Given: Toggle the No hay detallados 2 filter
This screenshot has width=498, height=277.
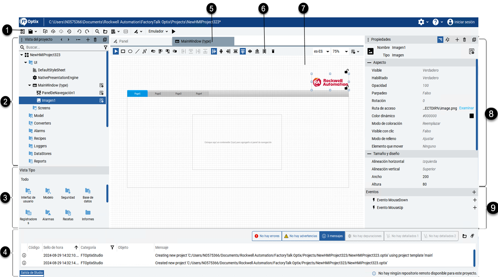Looking at the screenshot, I should click(x=440, y=236).
